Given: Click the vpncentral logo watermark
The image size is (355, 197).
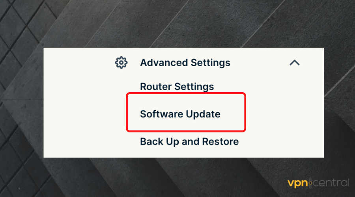Looking at the screenshot, I should [x=318, y=183].
